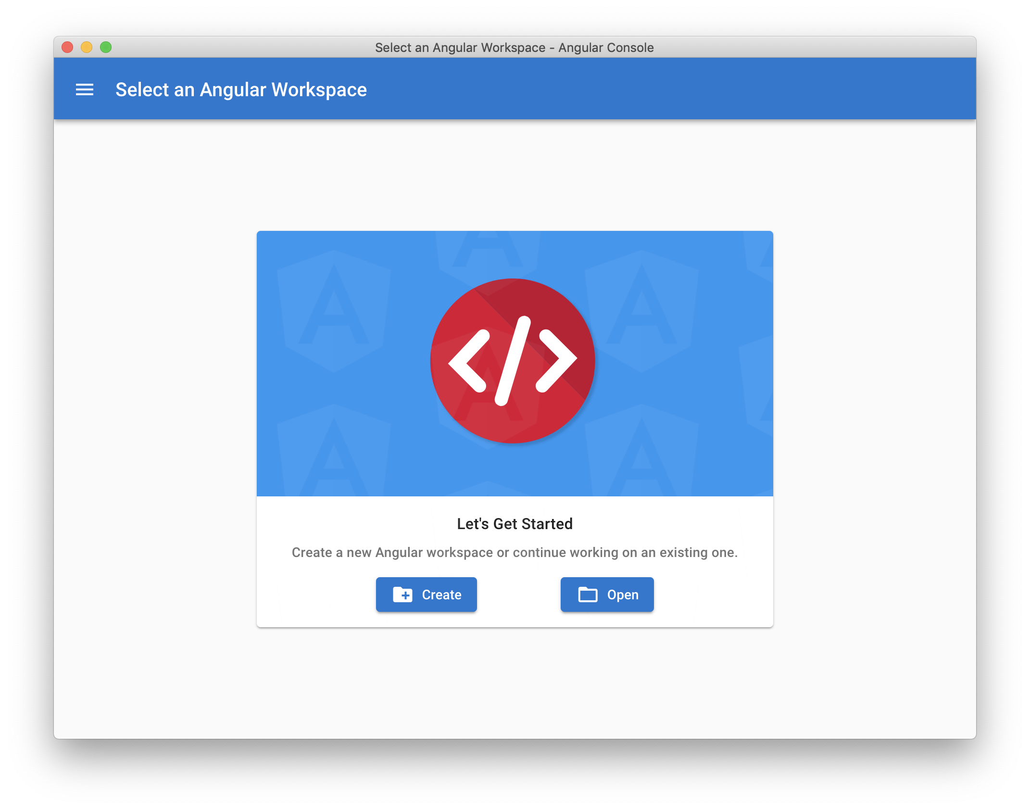1030x810 pixels.
Task: Open an existing Angular workspace
Action: (x=607, y=595)
